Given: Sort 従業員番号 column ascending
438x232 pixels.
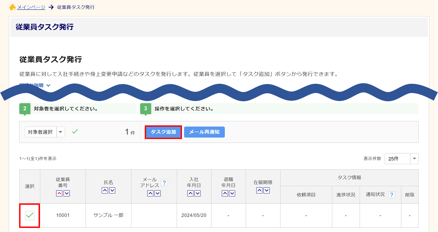Looking at the screenshot, I should 59,194.
